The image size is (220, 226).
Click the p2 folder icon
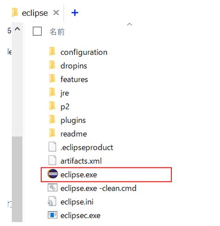(x=52, y=106)
